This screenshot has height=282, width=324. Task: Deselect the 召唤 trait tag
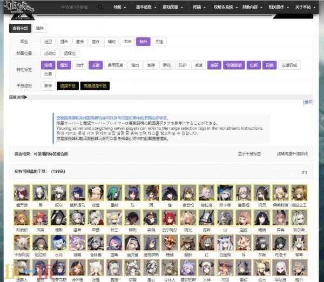[x=269, y=65]
